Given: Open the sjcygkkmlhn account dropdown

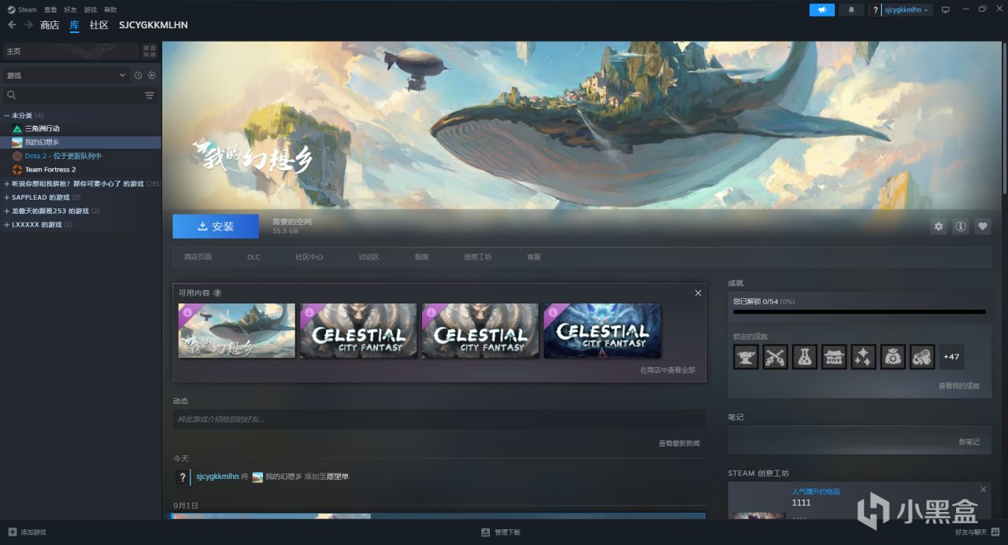Looking at the screenshot, I should pyautogui.click(x=907, y=9).
